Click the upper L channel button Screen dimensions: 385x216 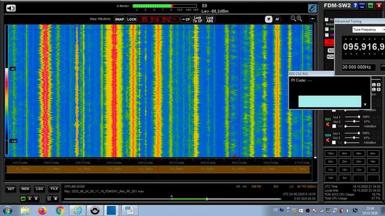coord(374,85)
